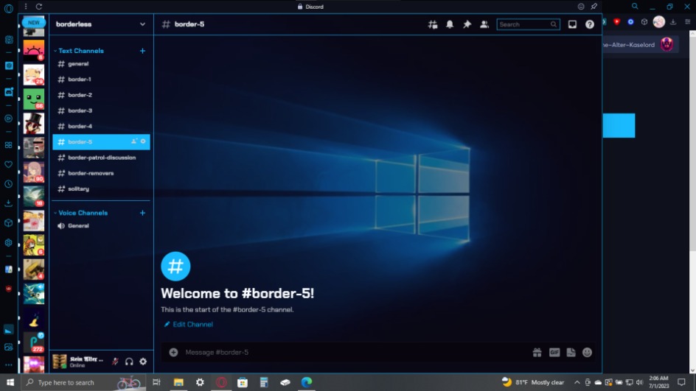
Task: Open the help icon in the header
Action: (x=589, y=24)
